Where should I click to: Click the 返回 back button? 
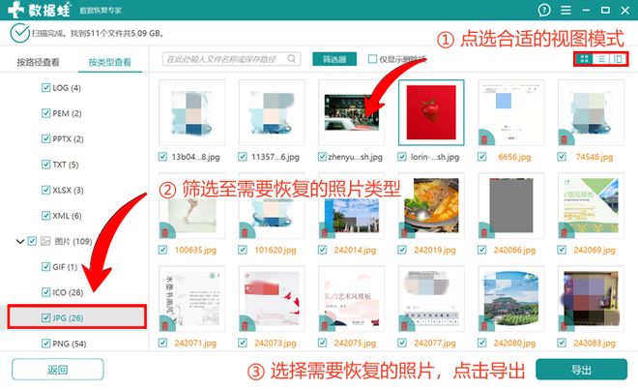click(57, 370)
